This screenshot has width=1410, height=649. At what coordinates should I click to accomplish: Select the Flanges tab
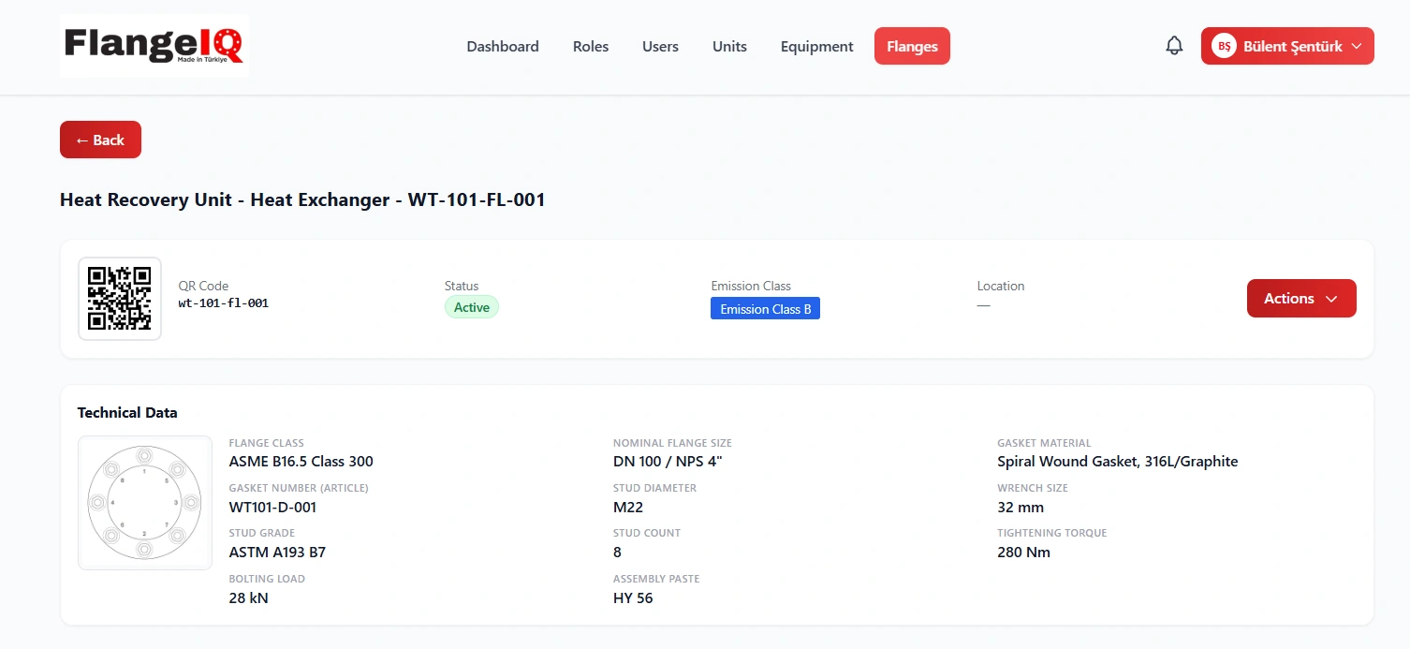point(912,46)
